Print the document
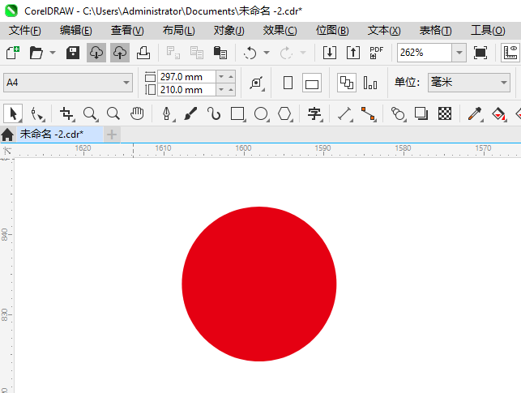521x393 pixels. (x=143, y=53)
